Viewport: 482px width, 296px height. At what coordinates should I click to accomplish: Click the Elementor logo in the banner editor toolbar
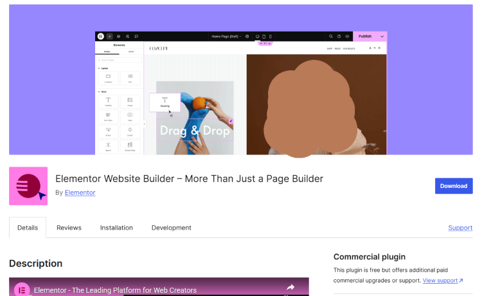(x=100, y=36)
